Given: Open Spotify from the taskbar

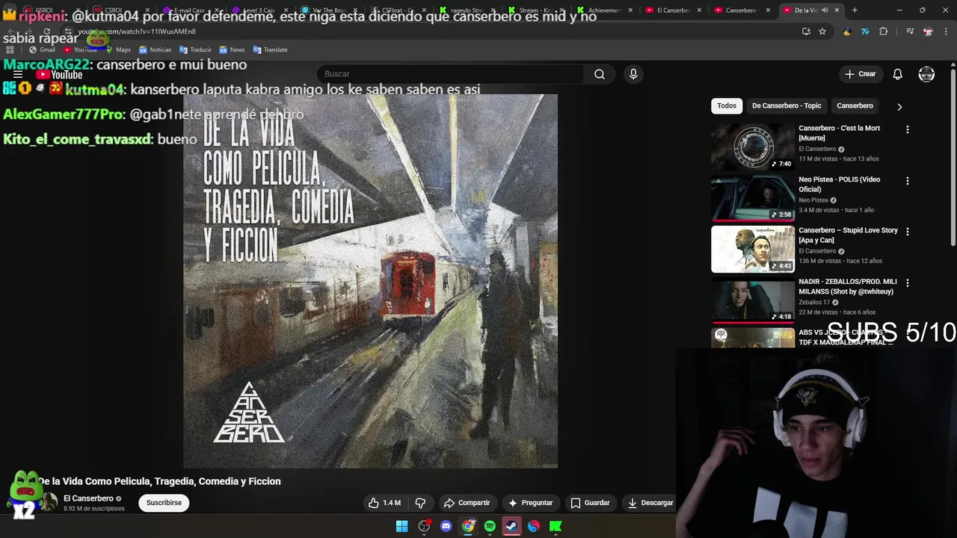Looking at the screenshot, I should (490, 526).
